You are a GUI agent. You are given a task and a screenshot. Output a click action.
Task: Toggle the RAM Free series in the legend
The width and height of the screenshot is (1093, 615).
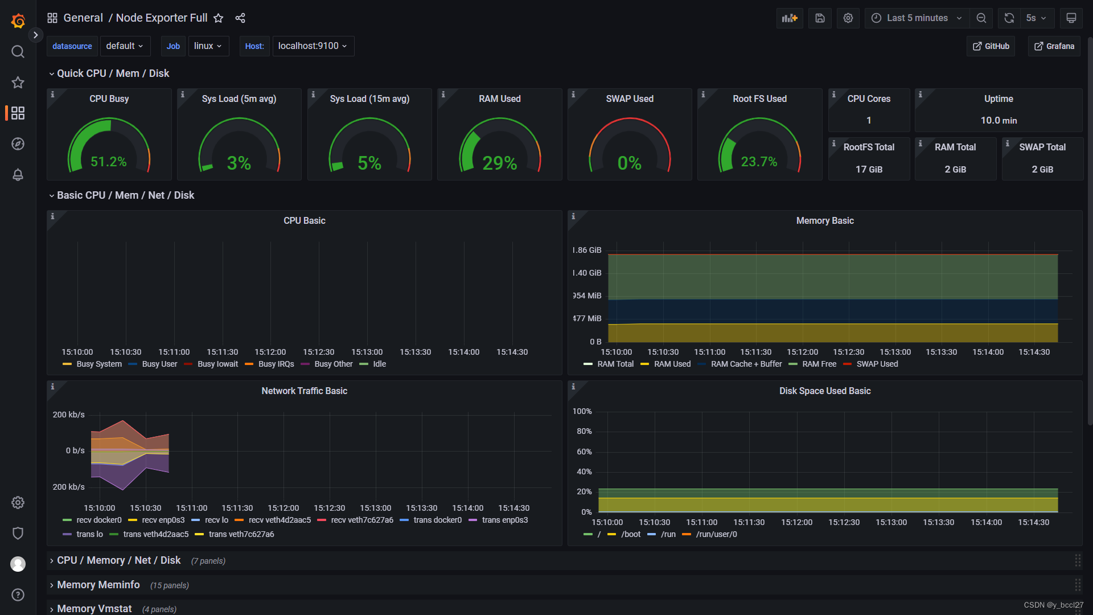click(x=819, y=364)
